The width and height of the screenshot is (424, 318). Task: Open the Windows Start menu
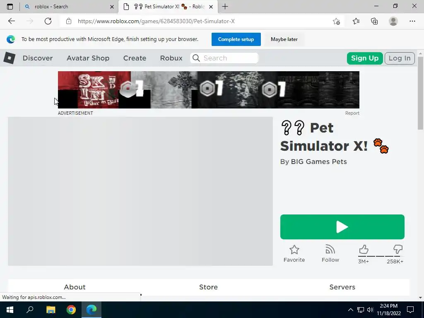(x=10, y=310)
